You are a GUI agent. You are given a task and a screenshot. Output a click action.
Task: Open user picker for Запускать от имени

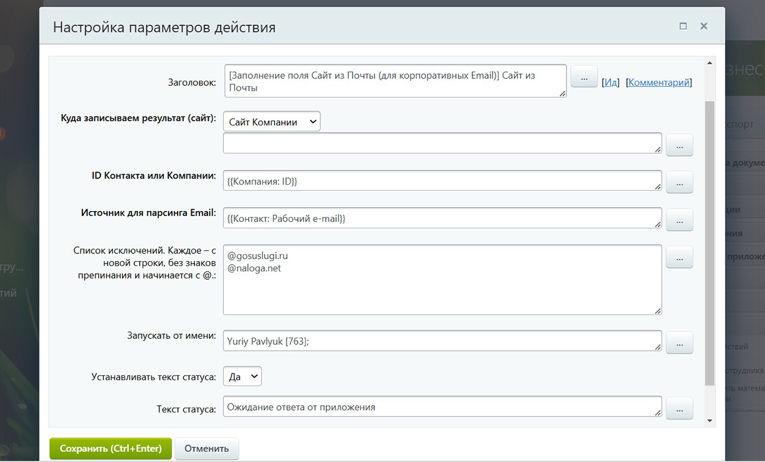pos(679,342)
